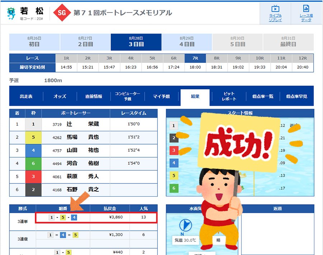Click racer name 萩原 秀人

tap(83, 176)
